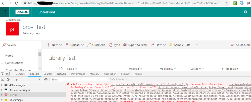The width and height of the screenshot is (251, 102).
Task: Activate the DevTools inspect element icon
Action: click(x=3, y=74)
